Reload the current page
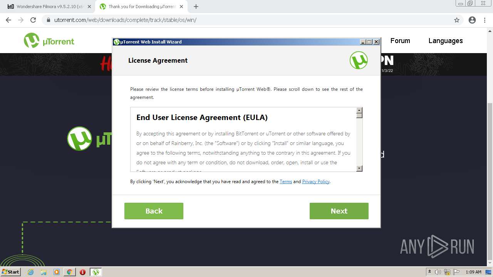Viewport: 493px width, 277px height. pyautogui.click(x=33, y=20)
